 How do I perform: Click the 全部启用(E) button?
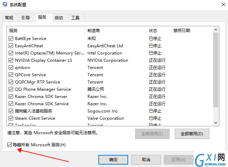pos(152,134)
